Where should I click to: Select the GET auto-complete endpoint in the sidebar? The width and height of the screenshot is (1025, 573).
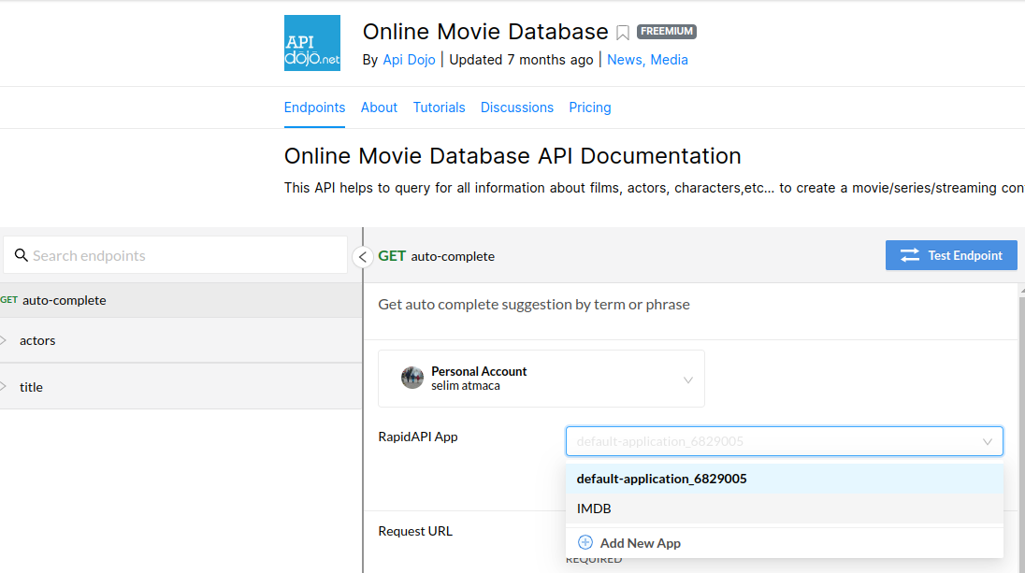pos(181,300)
